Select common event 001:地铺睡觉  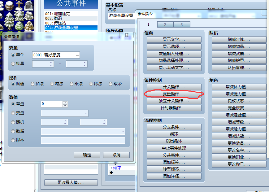(71, 14)
